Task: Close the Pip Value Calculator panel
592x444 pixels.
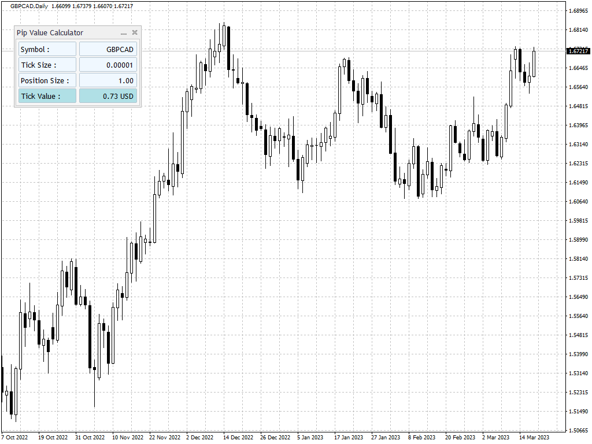Action: (x=135, y=32)
